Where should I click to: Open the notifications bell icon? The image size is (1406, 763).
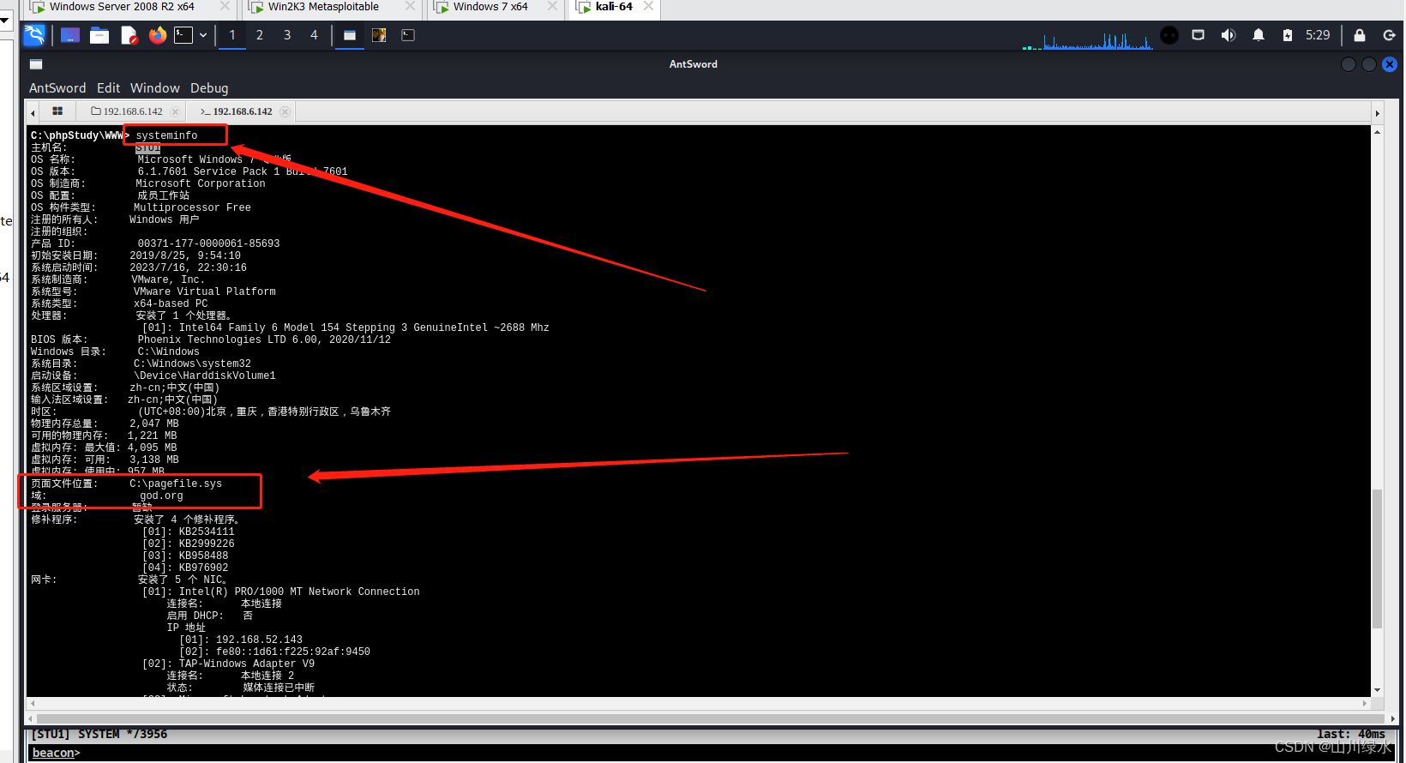click(x=1259, y=35)
